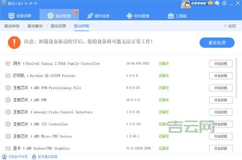Click the 软件管理 flower icon
242x160 pixels.
coord(129,16)
